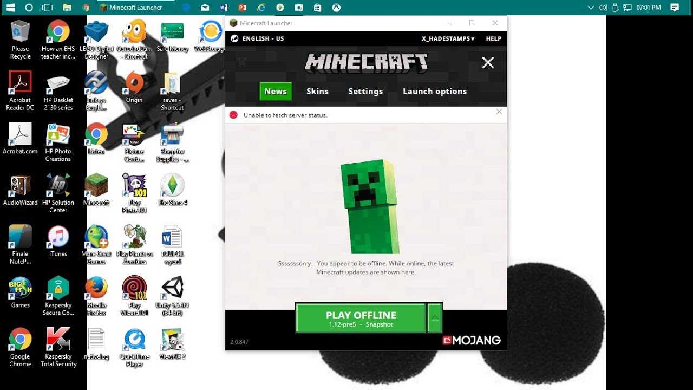
Task: Open Chrome from the taskbar
Action: point(86,8)
